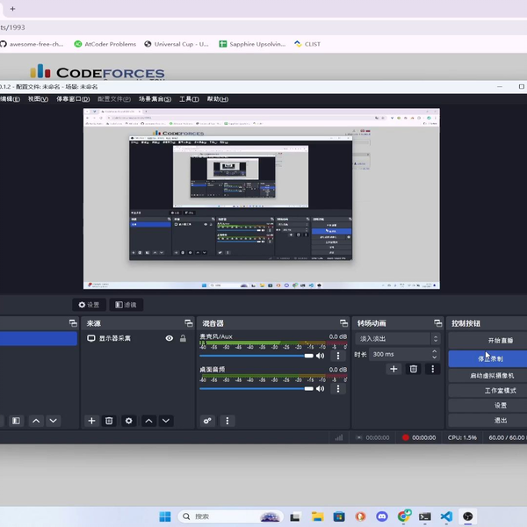Viewport: 527px width, 527px height.
Task: Toggle the lock on 显示器采集 source
Action: pyautogui.click(x=183, y=338)
